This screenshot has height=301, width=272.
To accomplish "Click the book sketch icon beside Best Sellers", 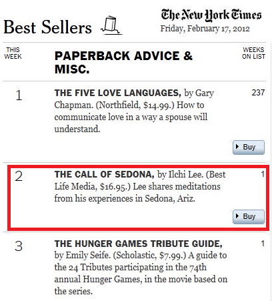I will tap(111, 25).
